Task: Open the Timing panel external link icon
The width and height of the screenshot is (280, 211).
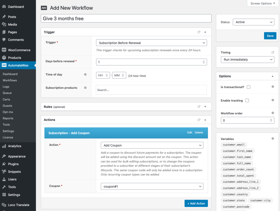Action: [273, 52]
